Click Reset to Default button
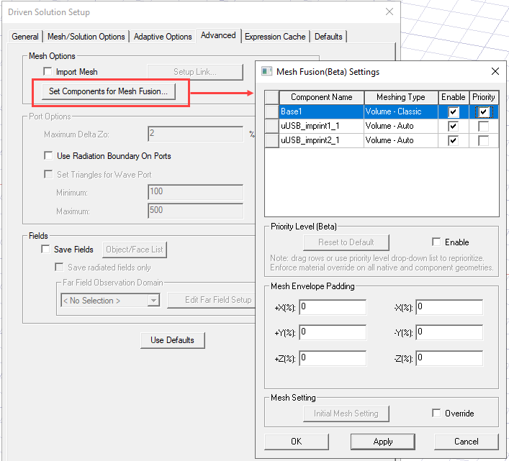 click(346, 242)
